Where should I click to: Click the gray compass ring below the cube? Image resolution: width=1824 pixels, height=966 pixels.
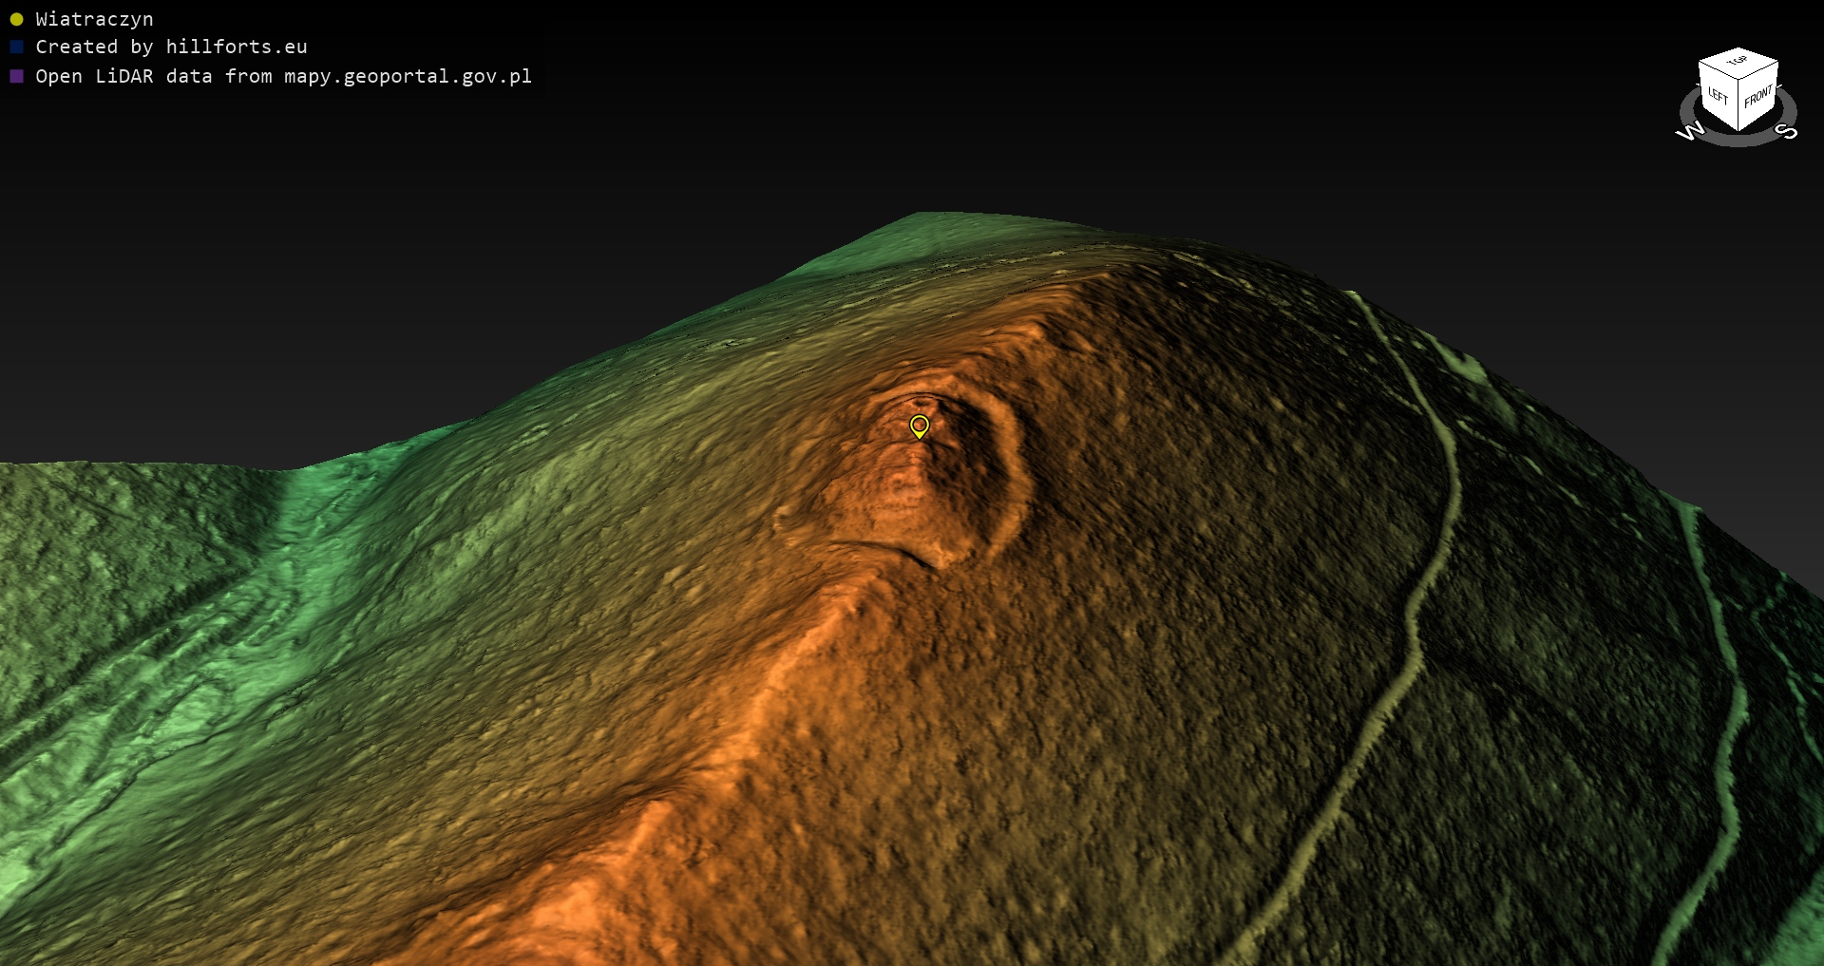(1738, 141)
